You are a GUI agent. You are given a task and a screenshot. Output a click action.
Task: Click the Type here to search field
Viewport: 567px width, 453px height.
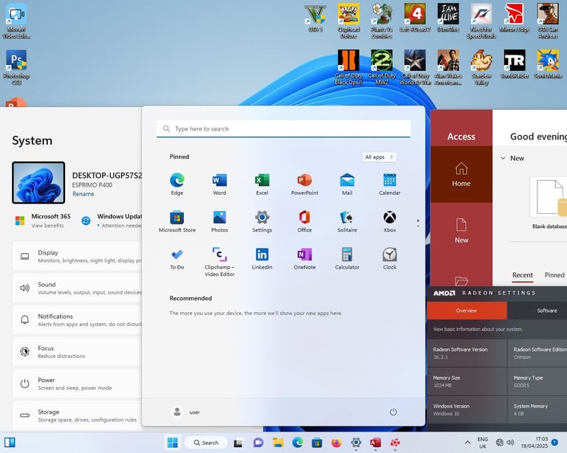[283, 128]
